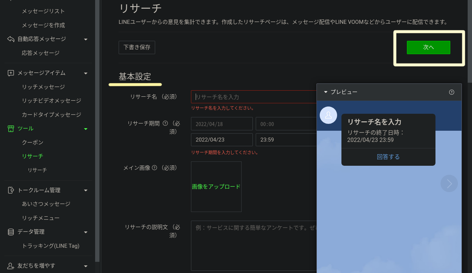Viewport: 472px width, 273px height.
Task: Click end date field 2022/04/23
Action: pos(222,139)
